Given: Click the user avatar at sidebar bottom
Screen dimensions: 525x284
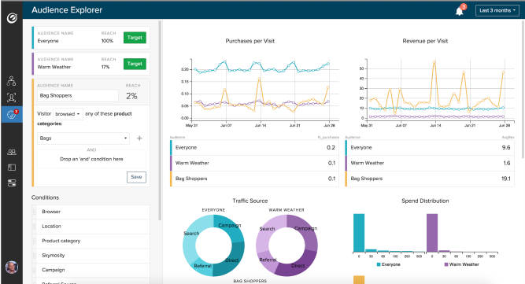Looking at the screenshot, I should coord(12,267).
